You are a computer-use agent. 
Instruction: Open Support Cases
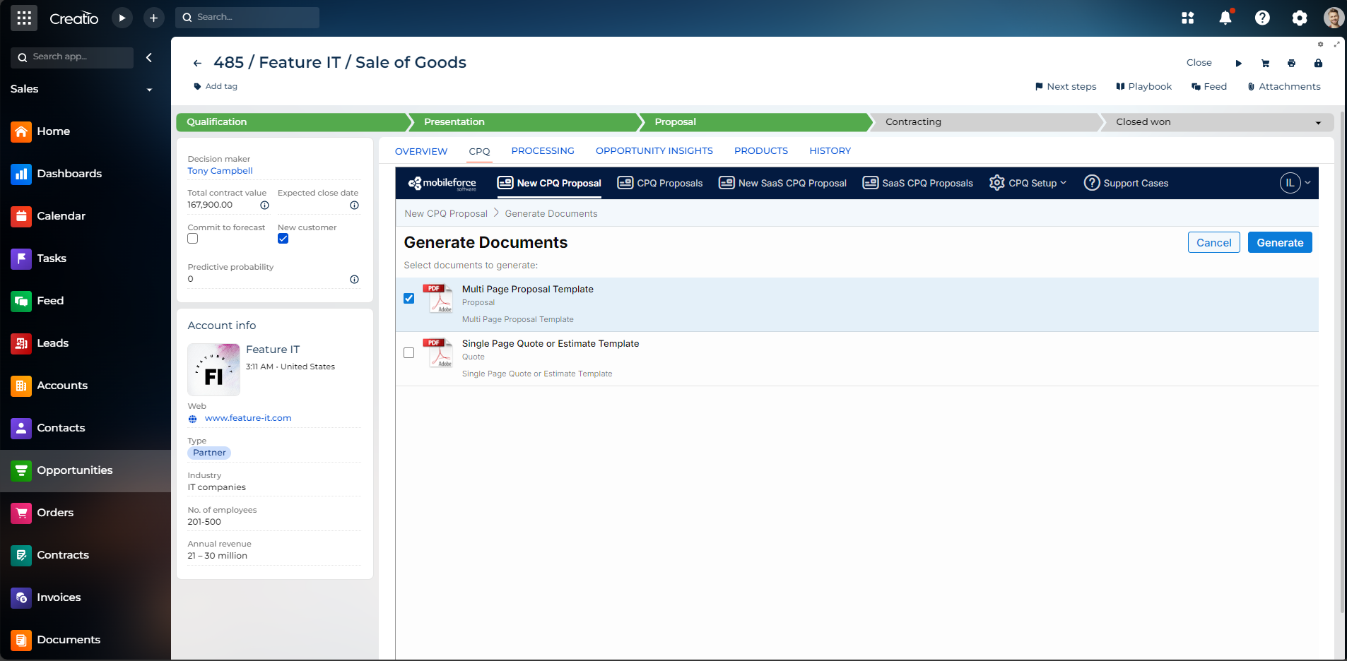click(1126, 183)
